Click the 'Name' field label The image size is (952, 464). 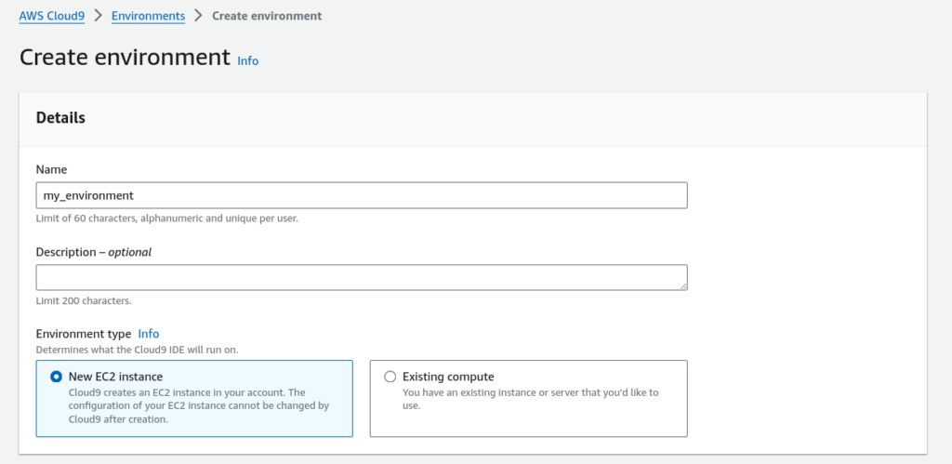[x=51, y=169]
